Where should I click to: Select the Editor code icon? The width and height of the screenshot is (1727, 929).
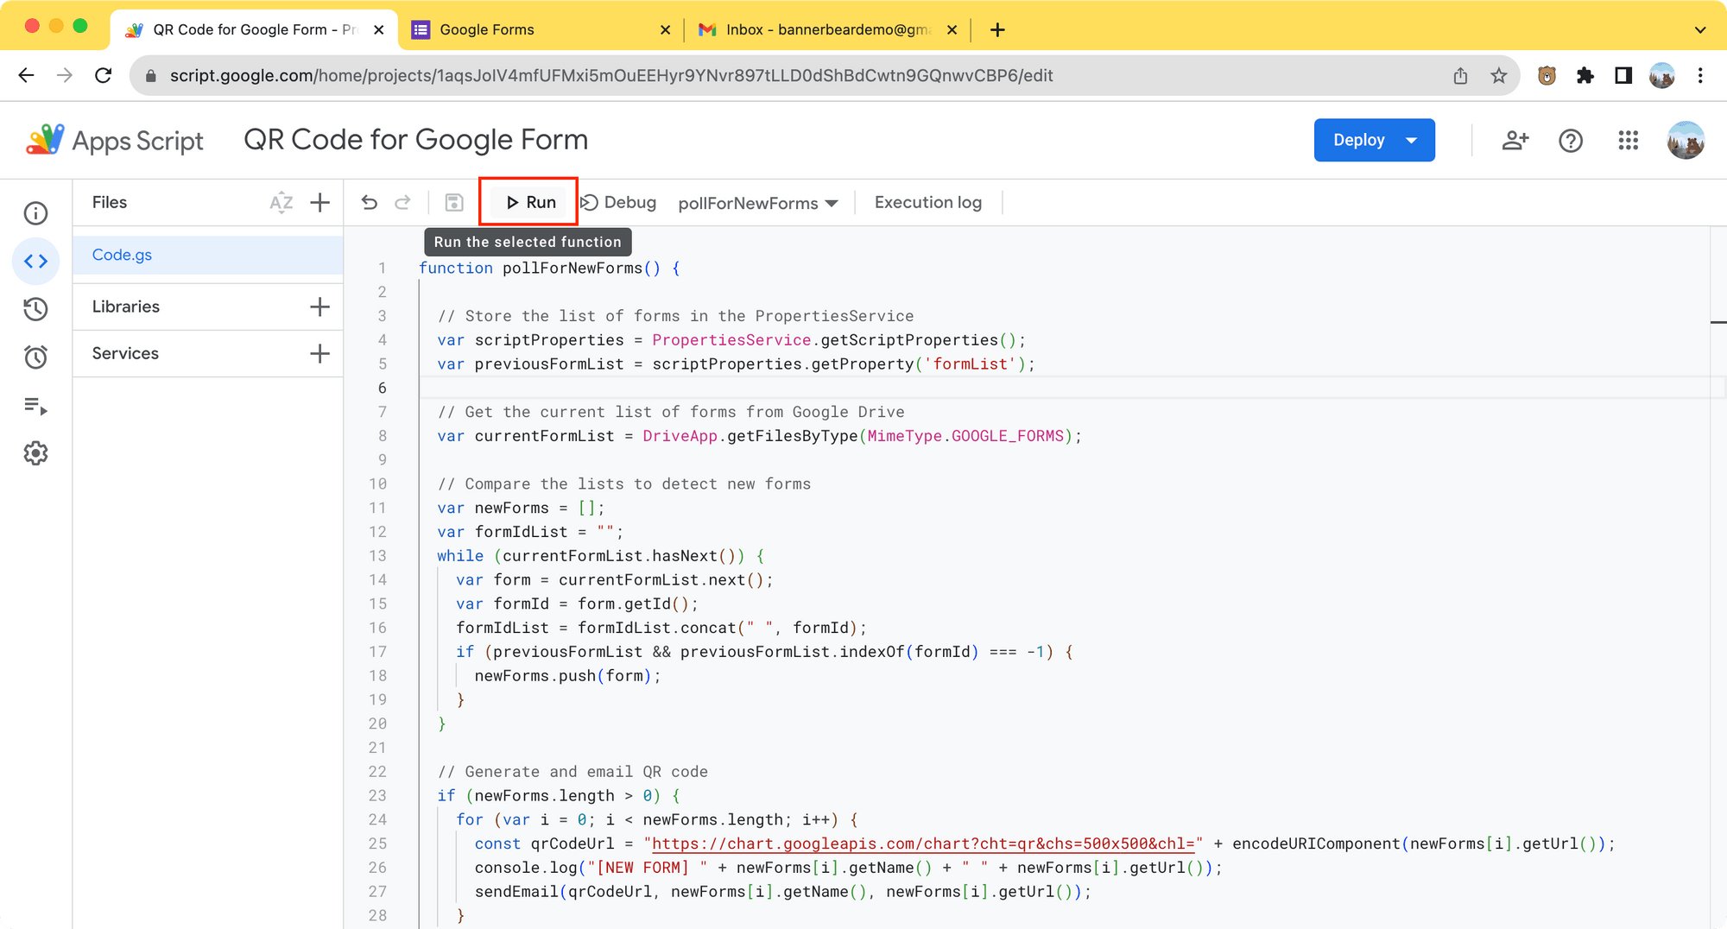[x=35, y=261]
